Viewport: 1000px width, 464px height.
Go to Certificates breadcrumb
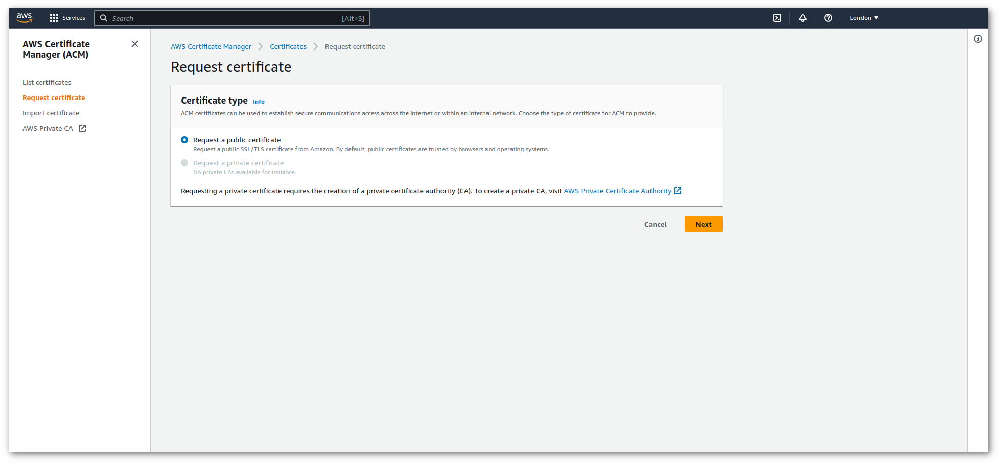[288, 46]
